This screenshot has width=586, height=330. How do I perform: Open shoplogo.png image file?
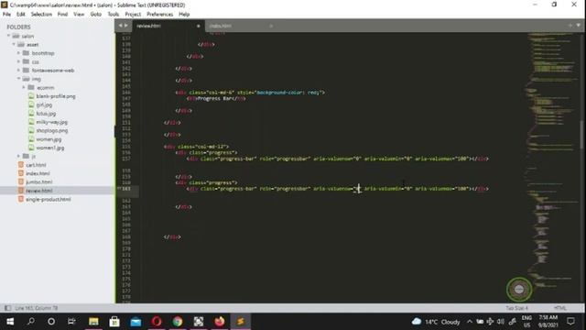coord(52,130)
